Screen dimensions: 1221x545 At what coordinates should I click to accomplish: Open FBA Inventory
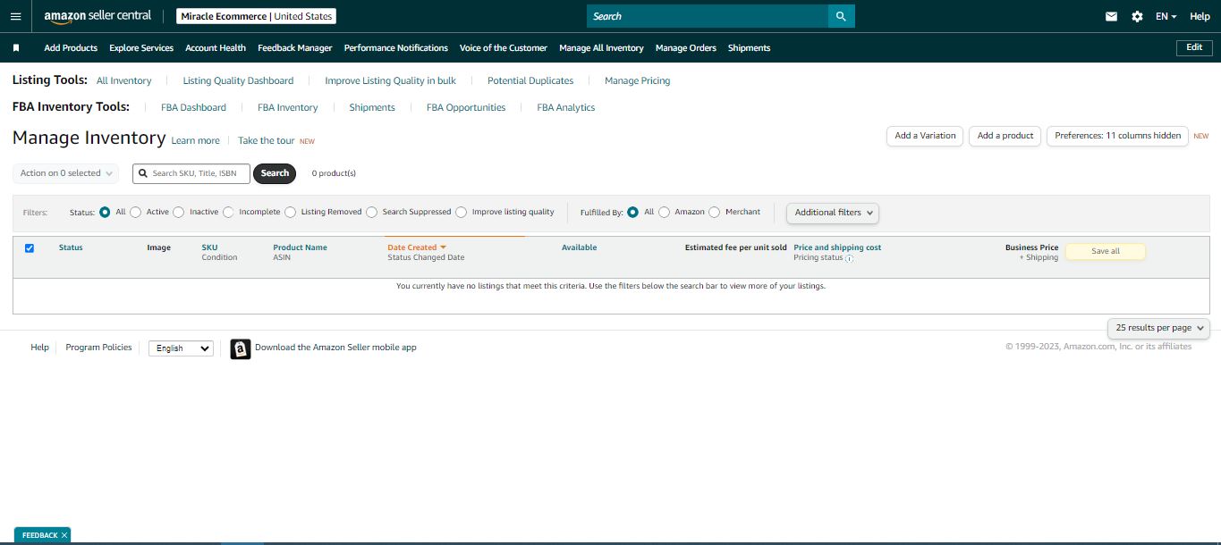(x=288, y=107)
